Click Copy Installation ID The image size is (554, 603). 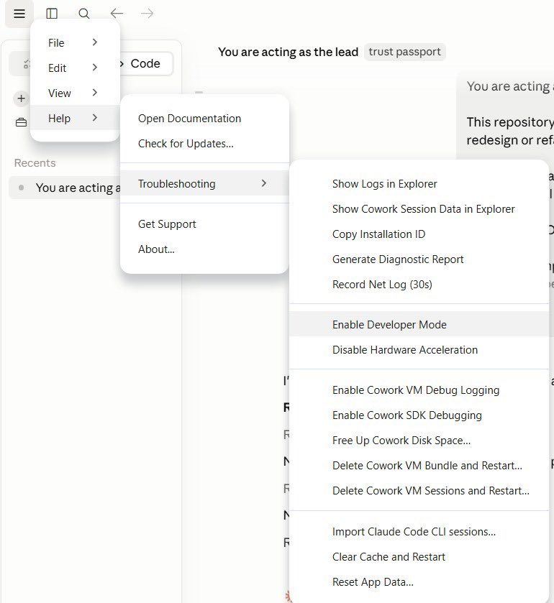coord(419,234)
